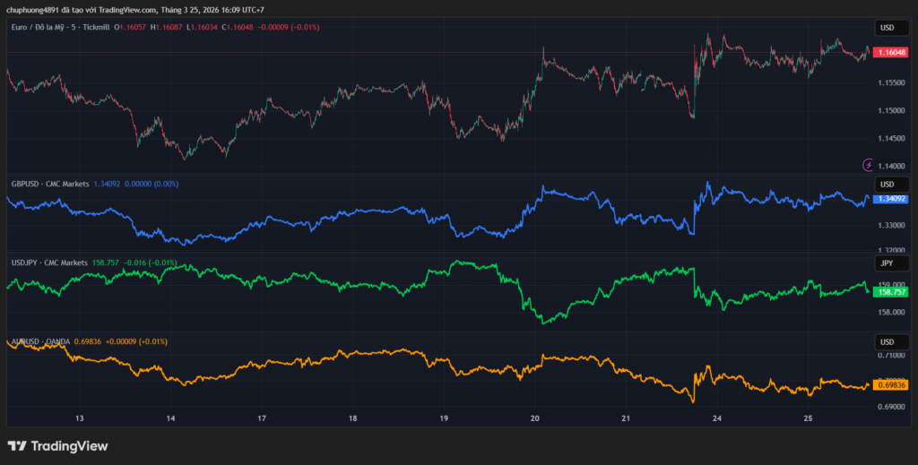Image resolution: width=918 pixels, height=465 pixels.
Task: Click the purple lightning bolt icon
Action: (x=867, y=165)
